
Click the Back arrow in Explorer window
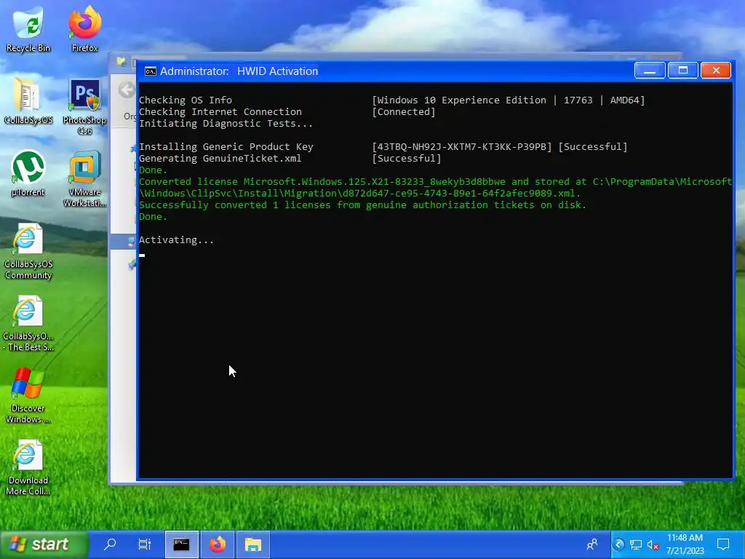point(127,90)
